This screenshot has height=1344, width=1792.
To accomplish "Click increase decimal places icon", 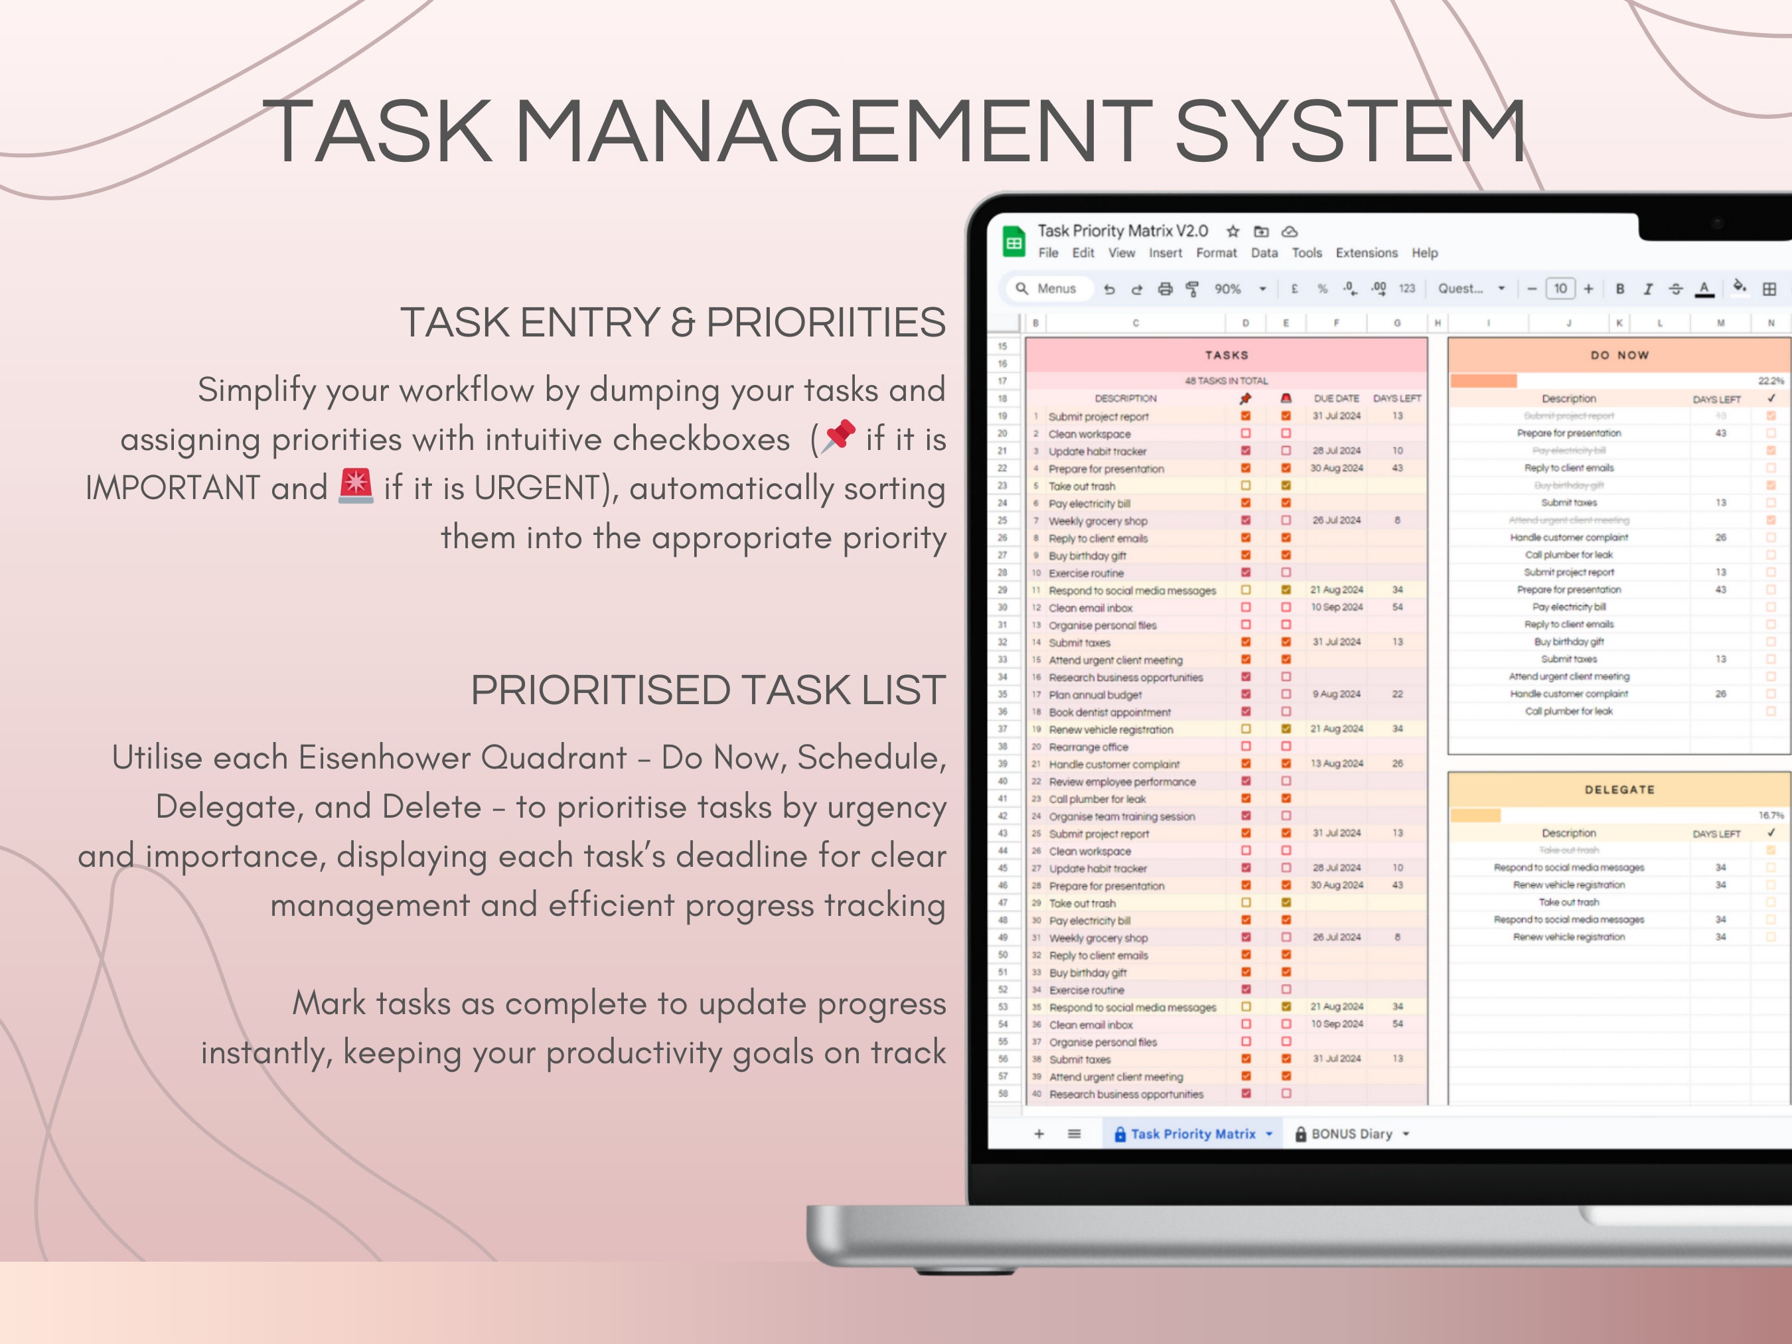I will click(x=1378, y=289).
